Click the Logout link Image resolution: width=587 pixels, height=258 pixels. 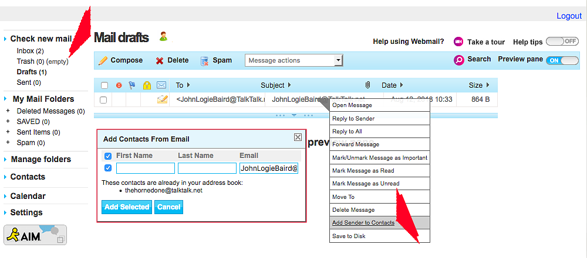click(x=569, y=16)
